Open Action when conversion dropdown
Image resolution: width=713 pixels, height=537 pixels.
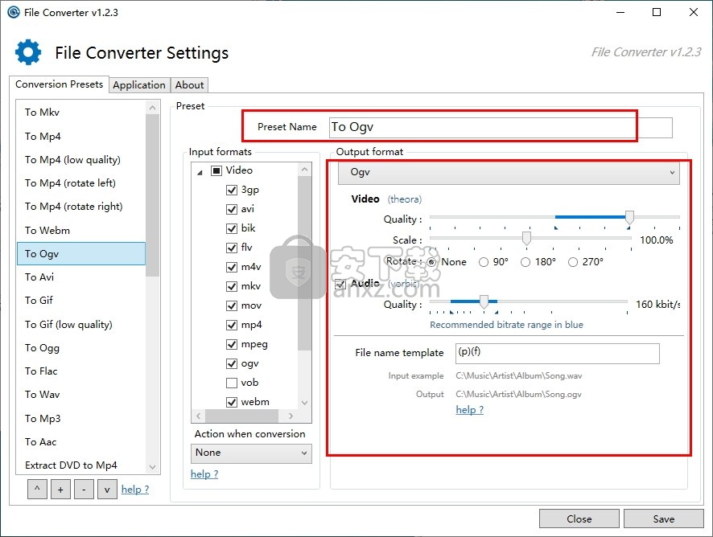250,453
